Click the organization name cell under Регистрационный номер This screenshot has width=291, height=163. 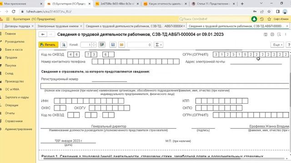(x=165, y=86)
